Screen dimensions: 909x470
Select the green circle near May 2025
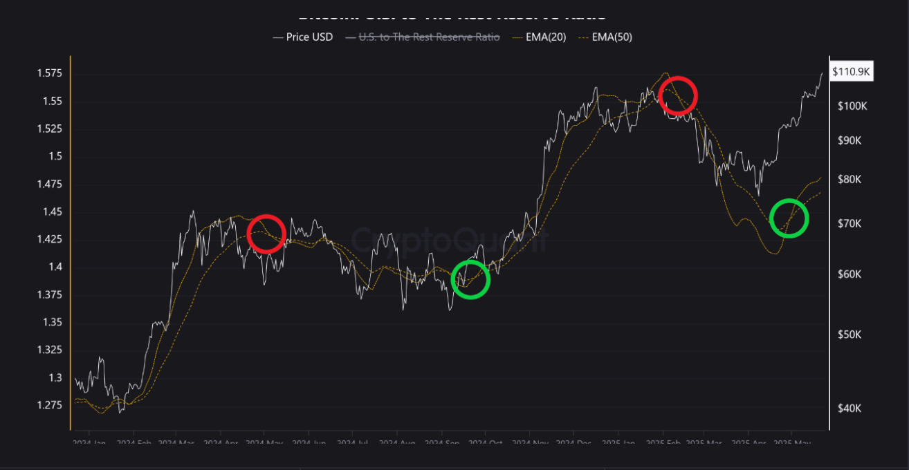pos(789,218)
